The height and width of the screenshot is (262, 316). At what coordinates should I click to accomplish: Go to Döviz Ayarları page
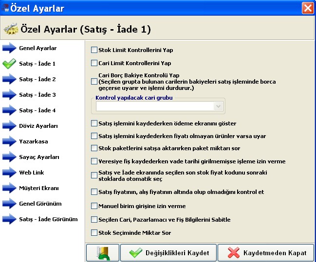click(x=38, y=126)
